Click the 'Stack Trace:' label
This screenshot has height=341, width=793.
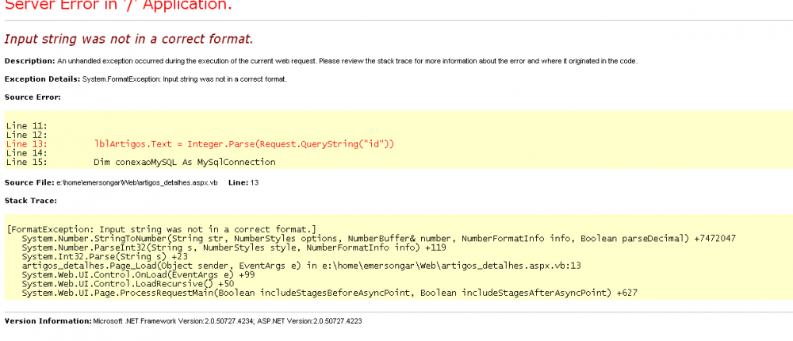[31, 200]
